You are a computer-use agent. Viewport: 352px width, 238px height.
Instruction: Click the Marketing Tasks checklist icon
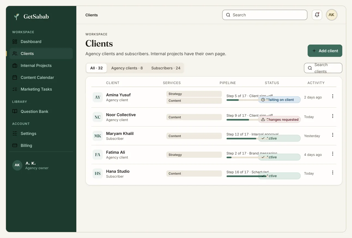click(x=15, y=89)
